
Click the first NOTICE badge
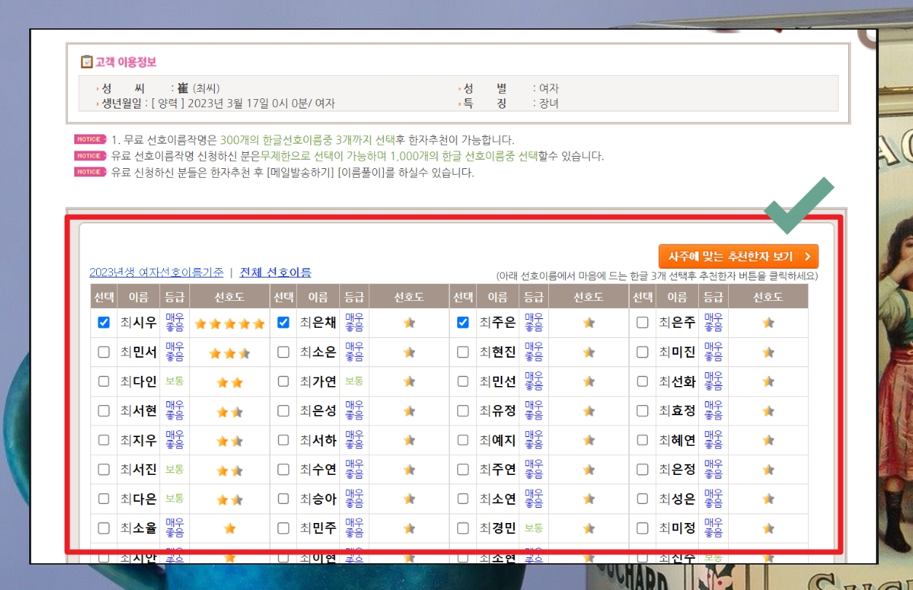tap(89, 139)
